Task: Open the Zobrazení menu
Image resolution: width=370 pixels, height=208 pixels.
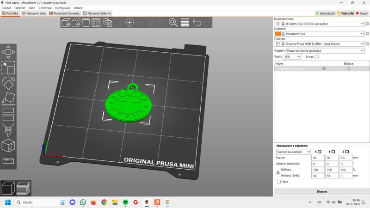Action: pos(45,8)
